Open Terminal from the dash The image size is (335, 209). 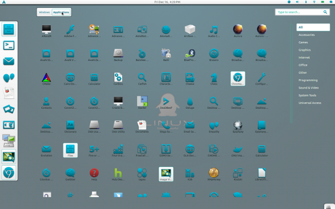point(9,45)
